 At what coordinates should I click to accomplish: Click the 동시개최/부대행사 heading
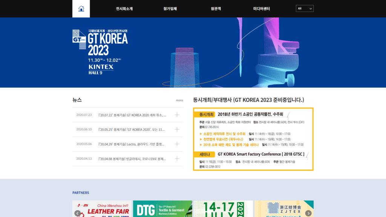click(248, 100)
